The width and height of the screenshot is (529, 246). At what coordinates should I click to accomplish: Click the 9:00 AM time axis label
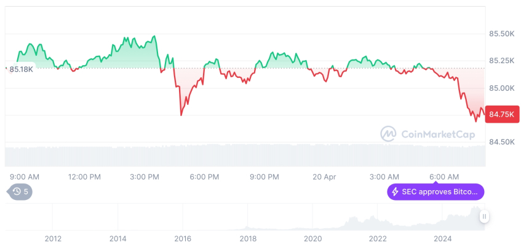click(25, 177)
